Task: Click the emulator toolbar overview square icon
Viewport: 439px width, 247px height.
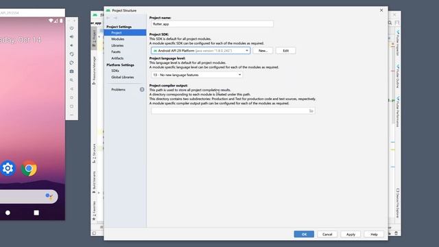Action: (x=71, y=106)
